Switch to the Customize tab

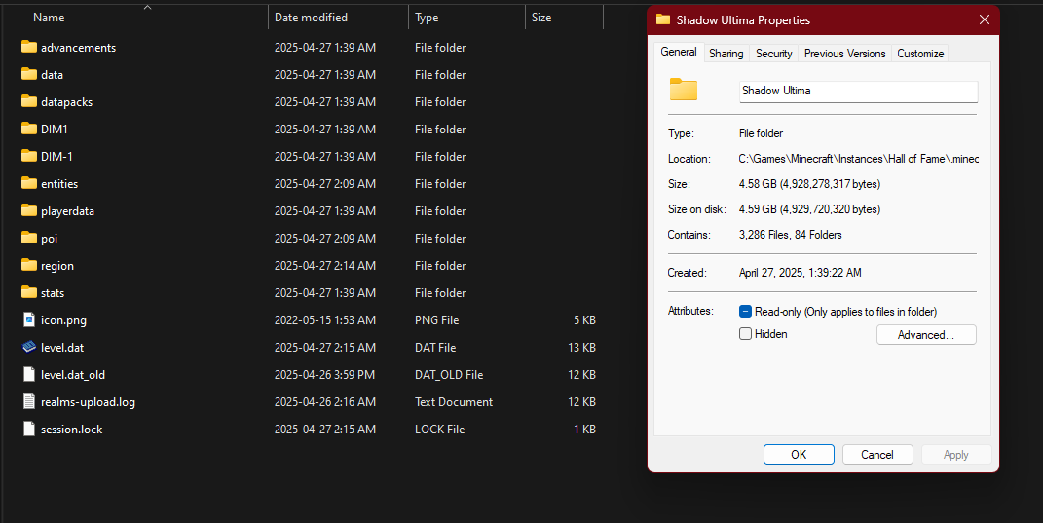click(919, 54)
